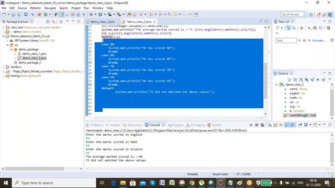Click the New Task icon in Task List
The height and width of the screenshot is (188, 335).
tap(277, 28)
